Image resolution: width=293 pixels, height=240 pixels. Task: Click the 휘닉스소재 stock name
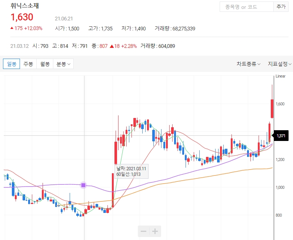(24, 6)
